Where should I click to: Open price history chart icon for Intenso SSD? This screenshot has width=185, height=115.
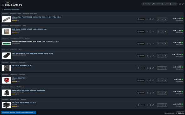click(147, 19)
